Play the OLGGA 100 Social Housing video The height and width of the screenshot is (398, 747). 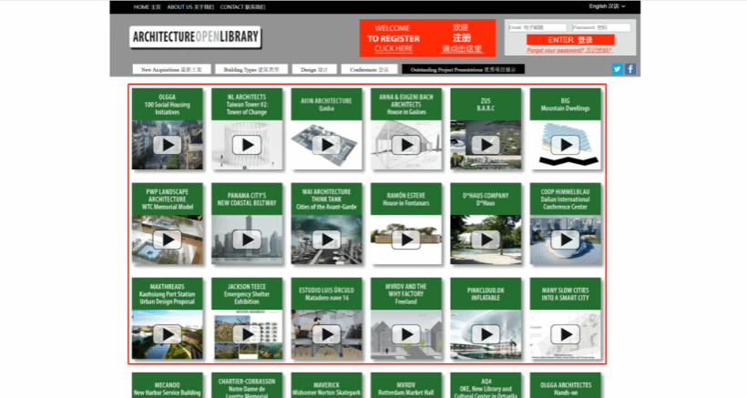167,144
